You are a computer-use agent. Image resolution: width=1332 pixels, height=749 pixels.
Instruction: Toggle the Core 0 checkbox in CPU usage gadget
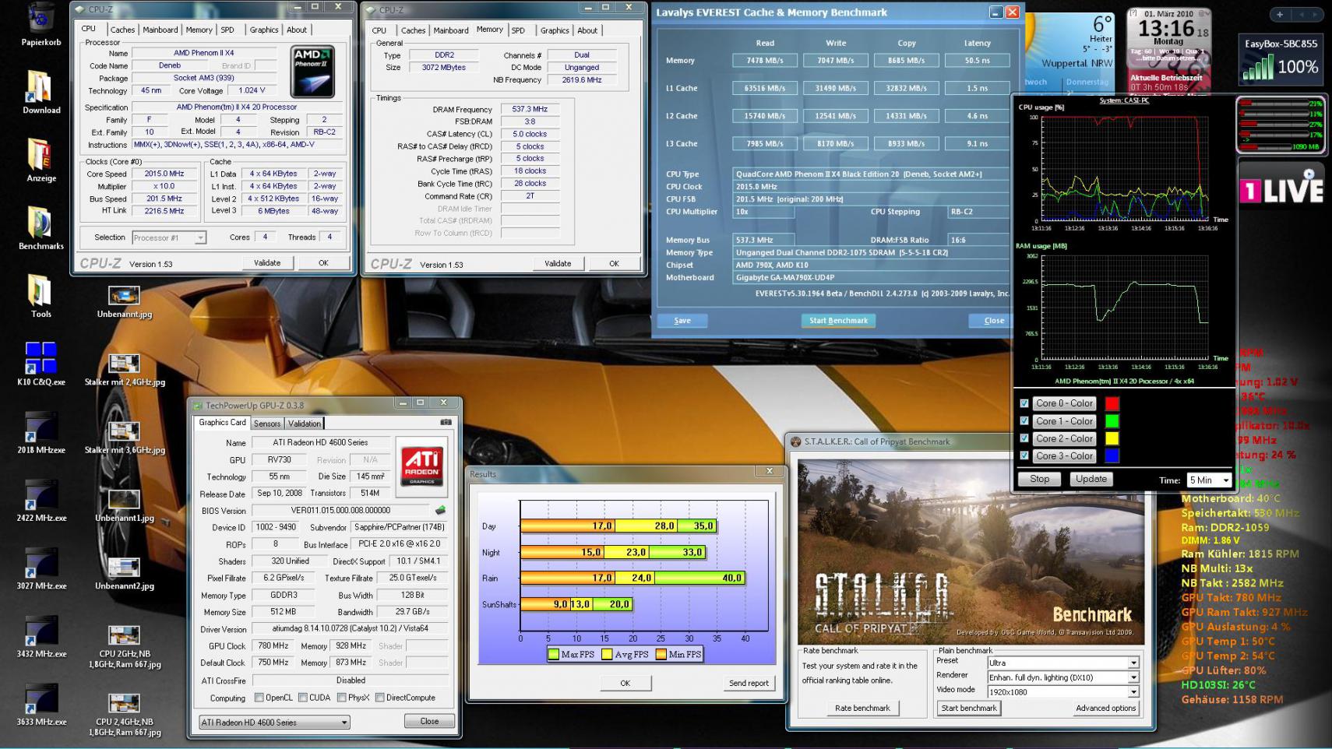[1024, 403]
